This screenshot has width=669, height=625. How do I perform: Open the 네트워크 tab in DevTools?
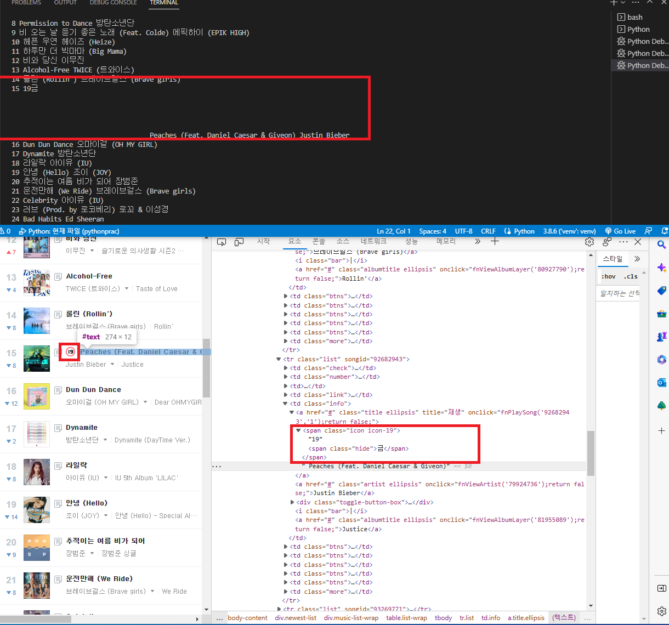point(373,241)
